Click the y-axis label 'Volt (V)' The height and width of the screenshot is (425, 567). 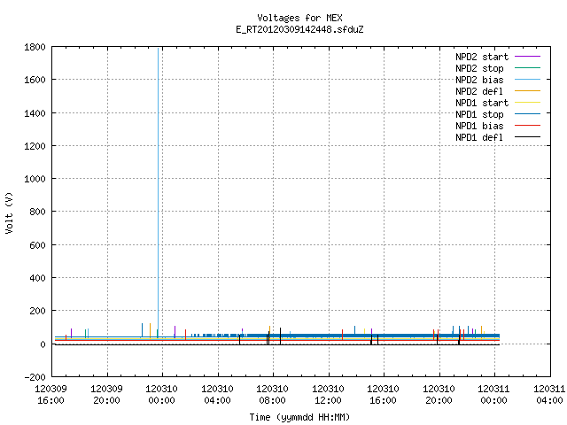pos(9,212)
